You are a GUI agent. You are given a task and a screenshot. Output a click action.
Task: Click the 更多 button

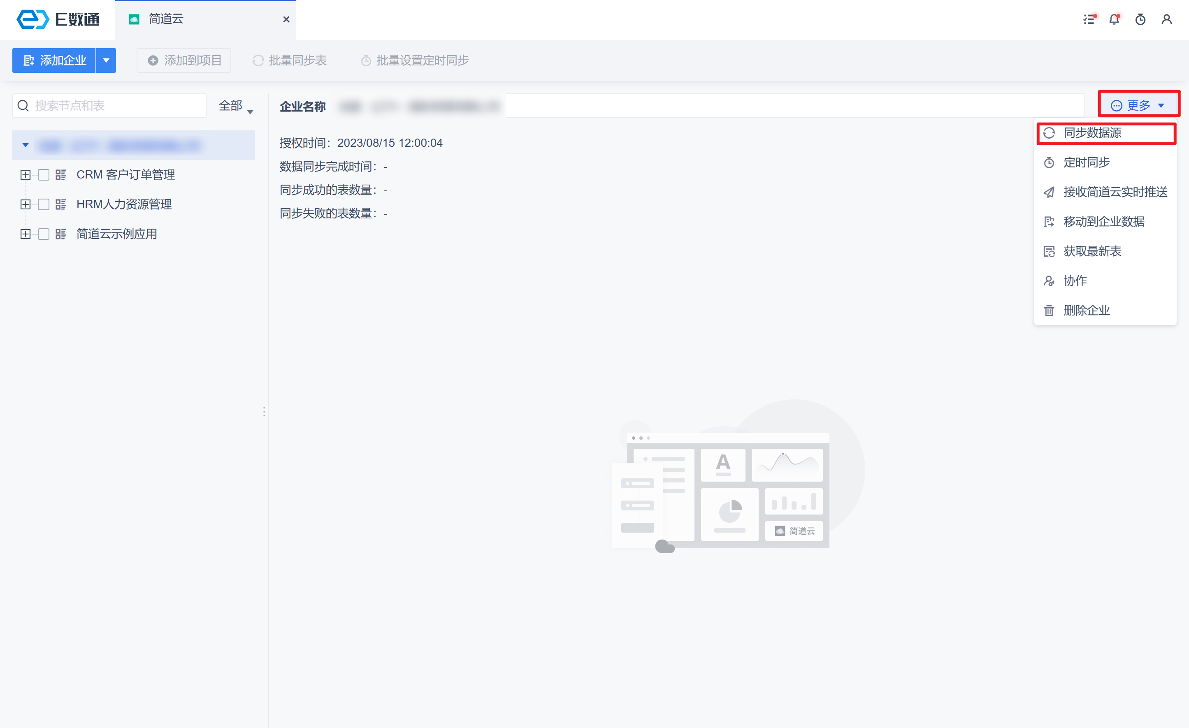coord(1138,105)
